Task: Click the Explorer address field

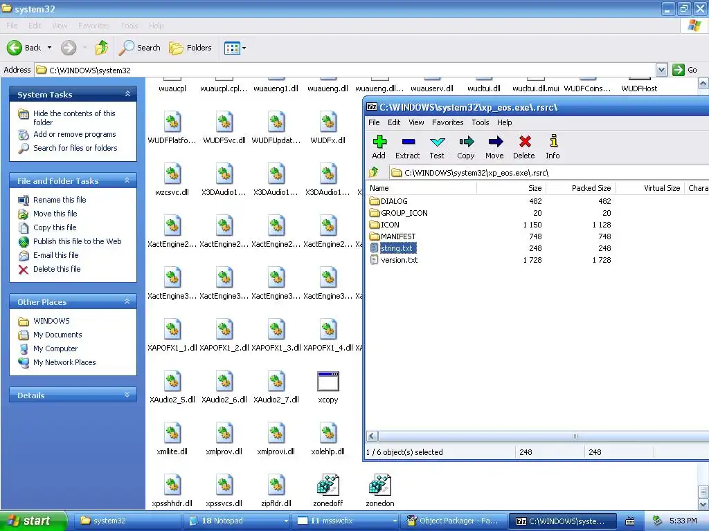Action: (x=346, y=70)
